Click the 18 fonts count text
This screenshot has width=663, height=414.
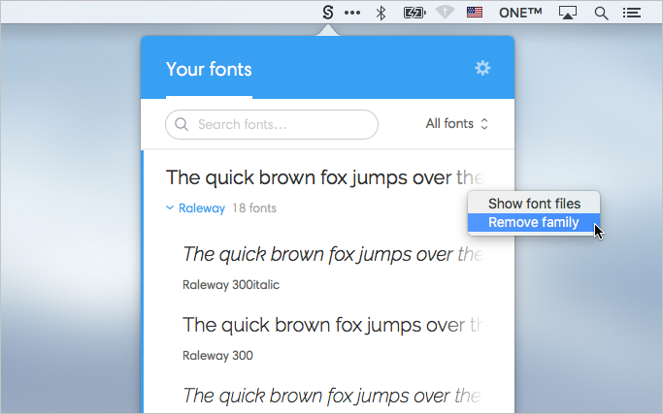coord(254,208)
